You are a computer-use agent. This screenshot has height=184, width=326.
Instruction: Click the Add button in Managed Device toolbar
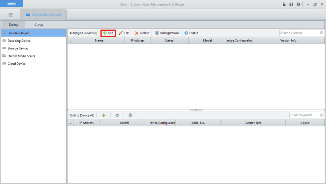108,33
